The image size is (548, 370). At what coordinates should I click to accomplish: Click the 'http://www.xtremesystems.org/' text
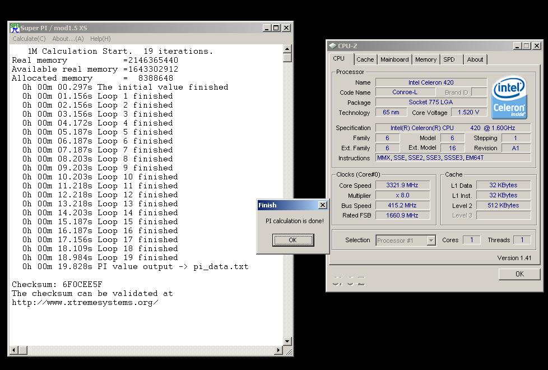tap(85, 303)
